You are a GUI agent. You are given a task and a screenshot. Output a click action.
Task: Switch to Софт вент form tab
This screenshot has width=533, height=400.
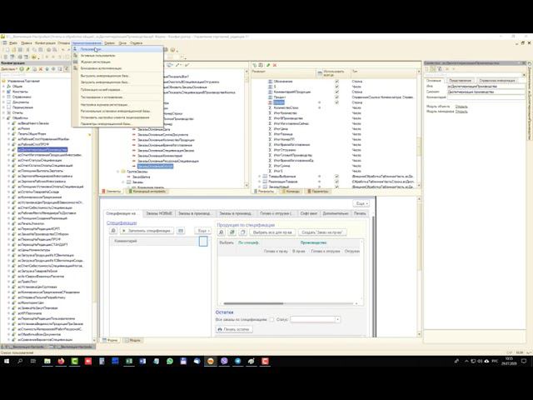click(x=309, y=213)
